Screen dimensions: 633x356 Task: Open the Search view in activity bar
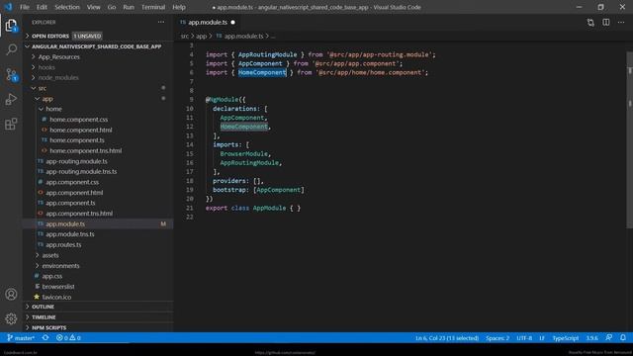click(x=11, y=49)
